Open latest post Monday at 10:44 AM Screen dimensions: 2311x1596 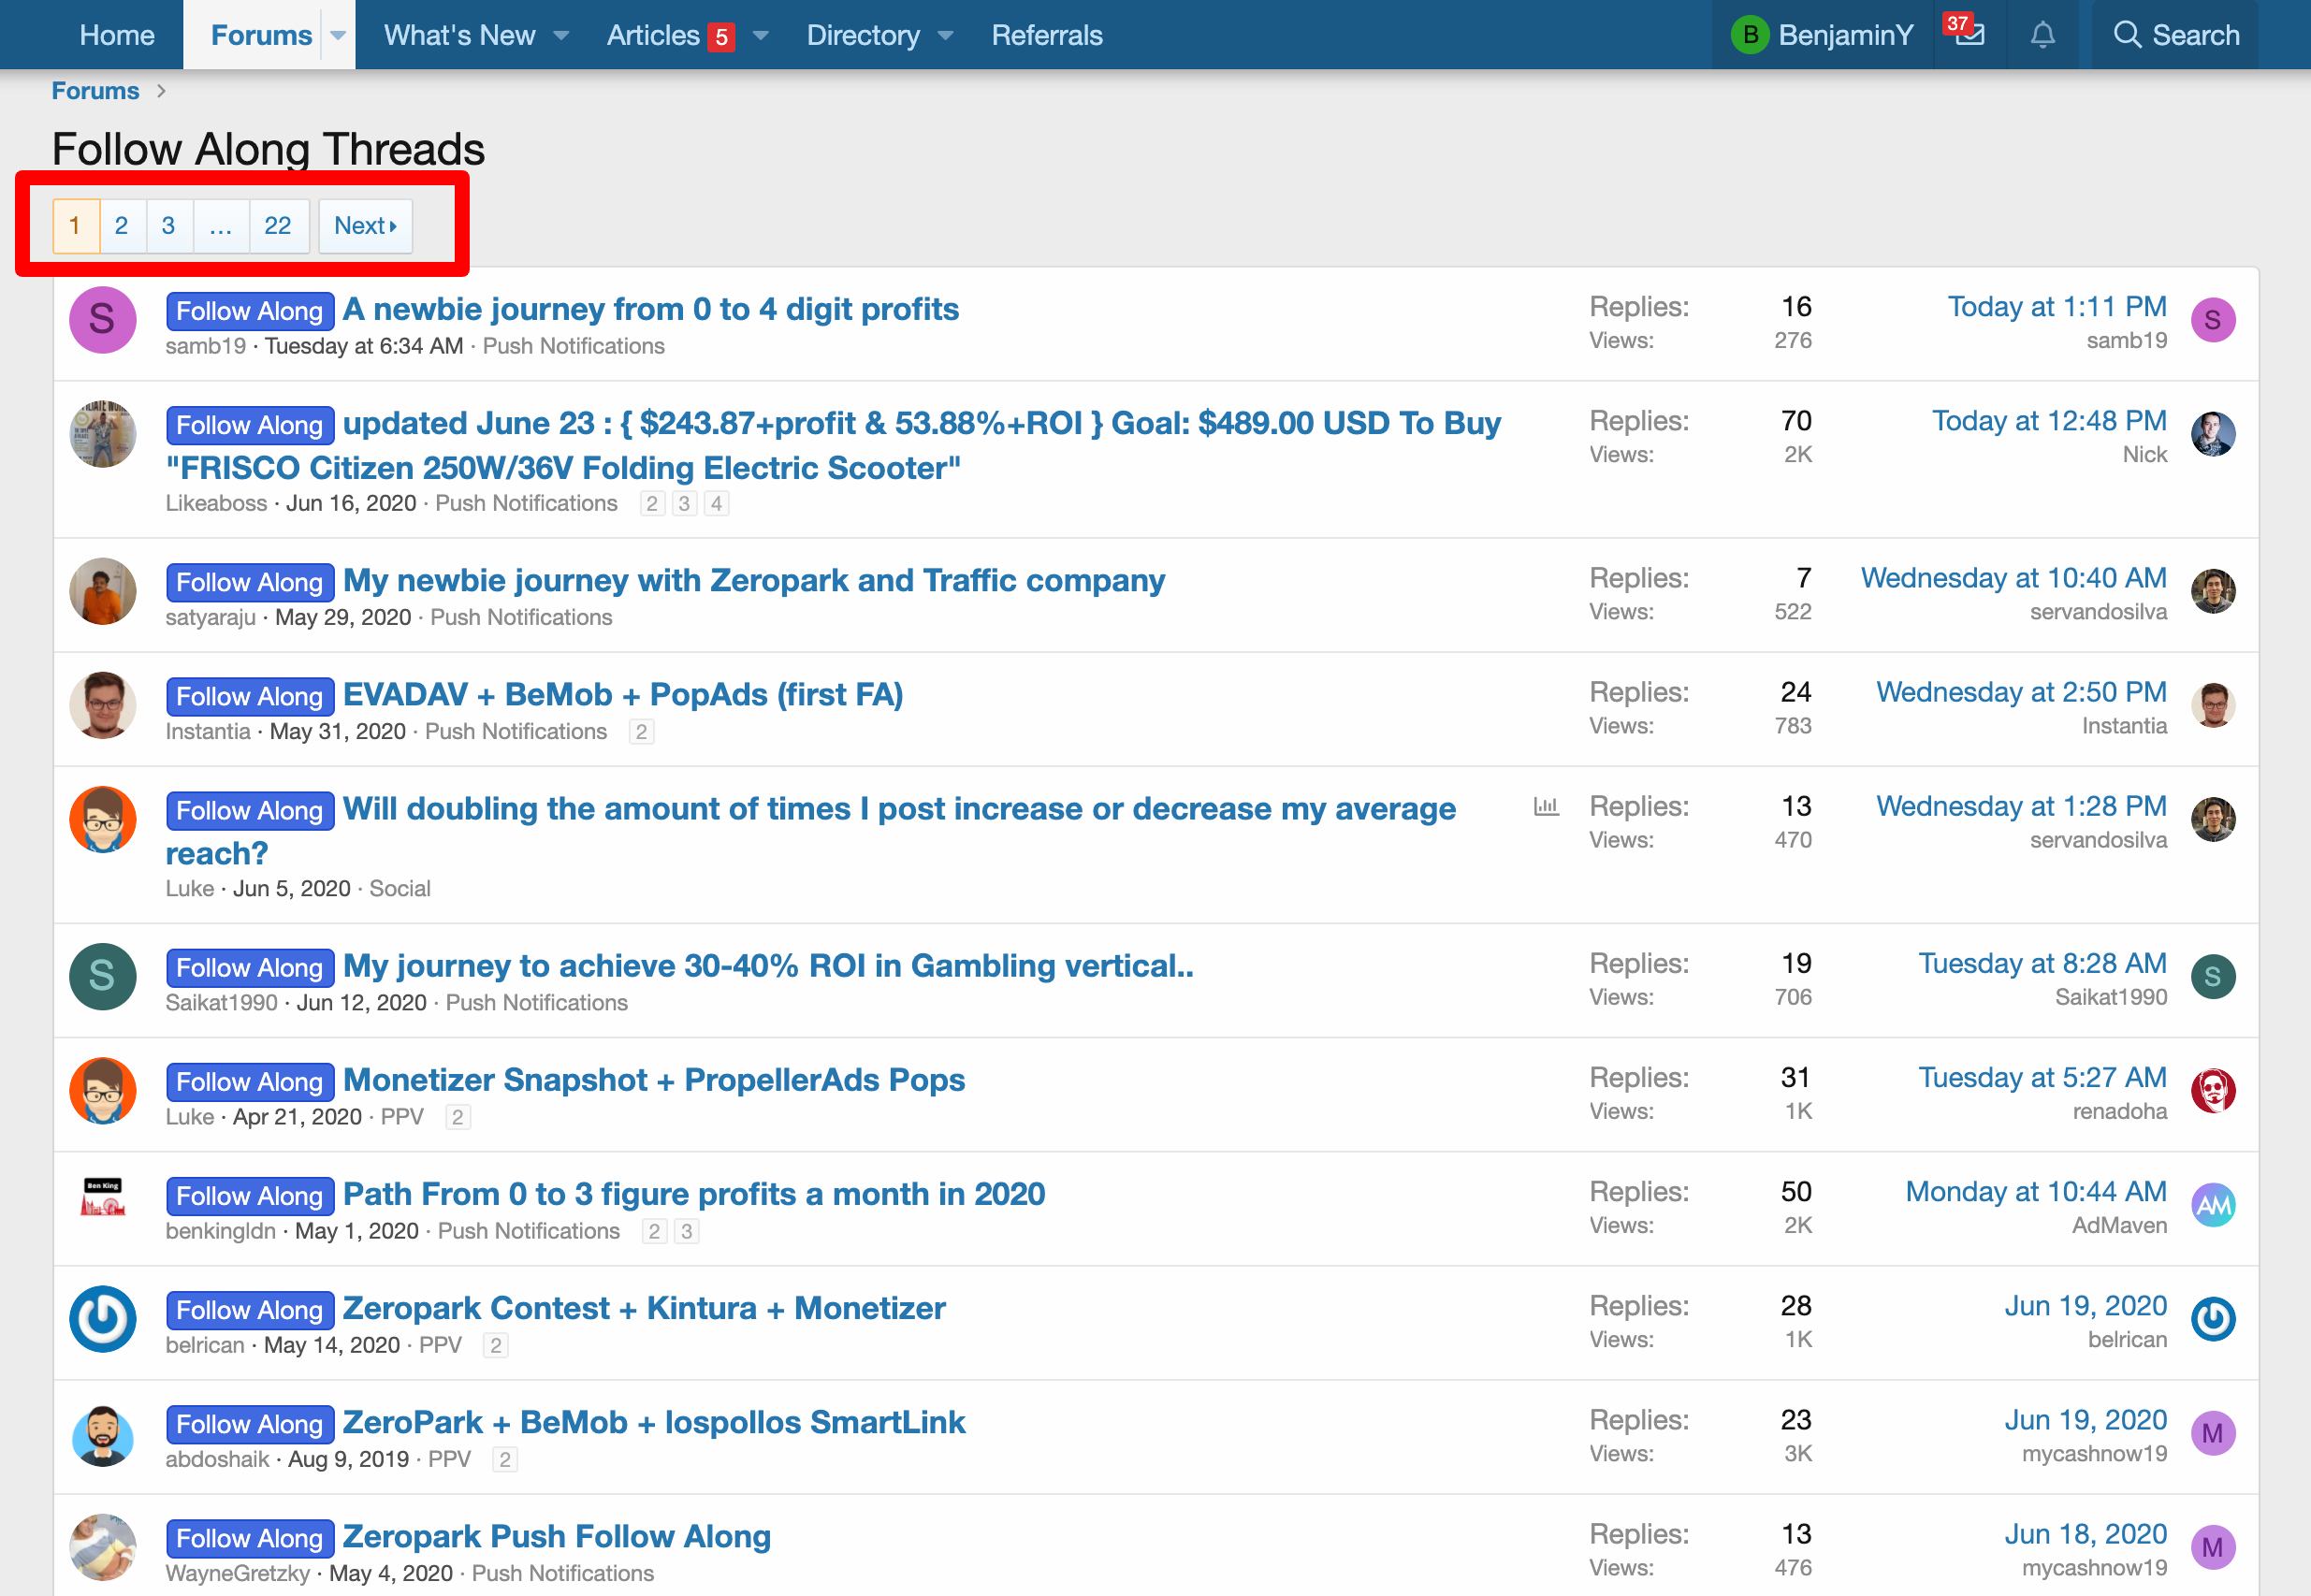click(2036, 1191)
